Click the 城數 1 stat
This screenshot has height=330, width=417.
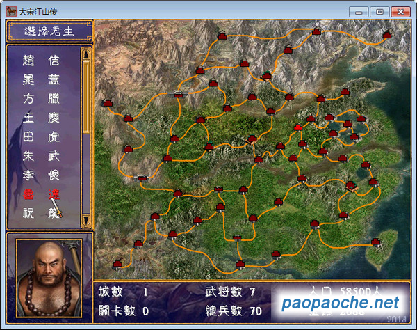pyautogui.click(x=123, y=292)
